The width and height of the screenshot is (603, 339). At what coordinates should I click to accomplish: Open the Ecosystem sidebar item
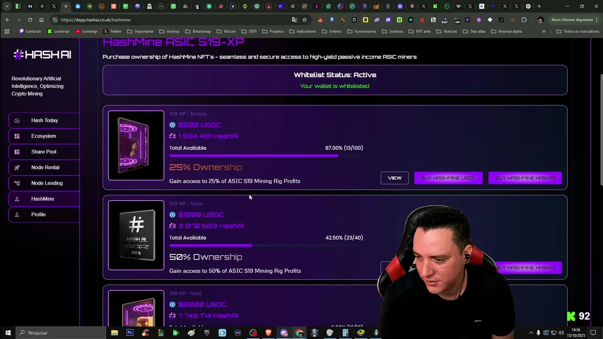(44, 136)
